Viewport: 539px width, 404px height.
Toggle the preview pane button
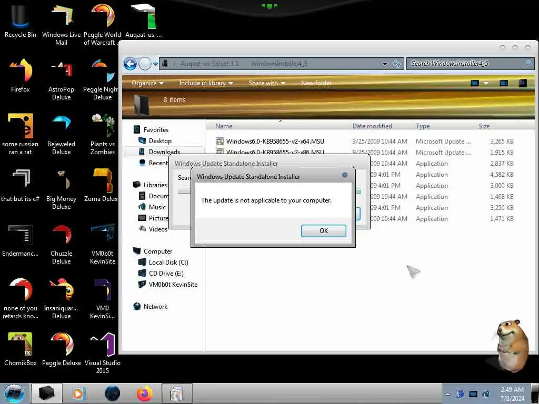click(x=504, y=83)
